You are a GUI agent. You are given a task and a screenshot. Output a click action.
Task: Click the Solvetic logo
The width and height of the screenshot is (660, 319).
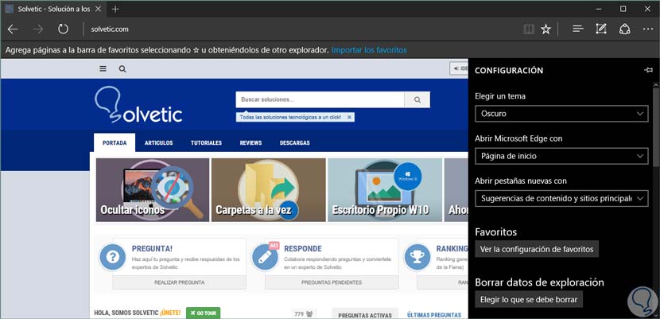pyautogui.click(x=138, y=104)
